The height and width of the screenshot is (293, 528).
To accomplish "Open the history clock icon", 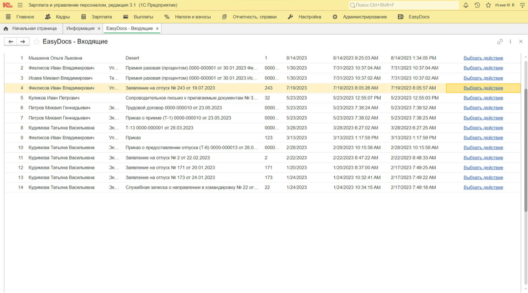I will point(477,5).
